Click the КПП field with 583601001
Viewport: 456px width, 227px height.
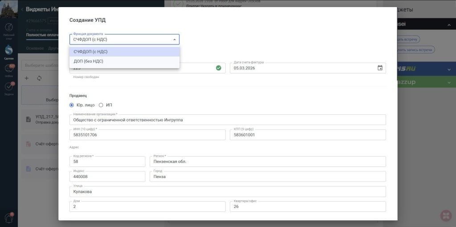pyautogui.click(x=308, y=135)
